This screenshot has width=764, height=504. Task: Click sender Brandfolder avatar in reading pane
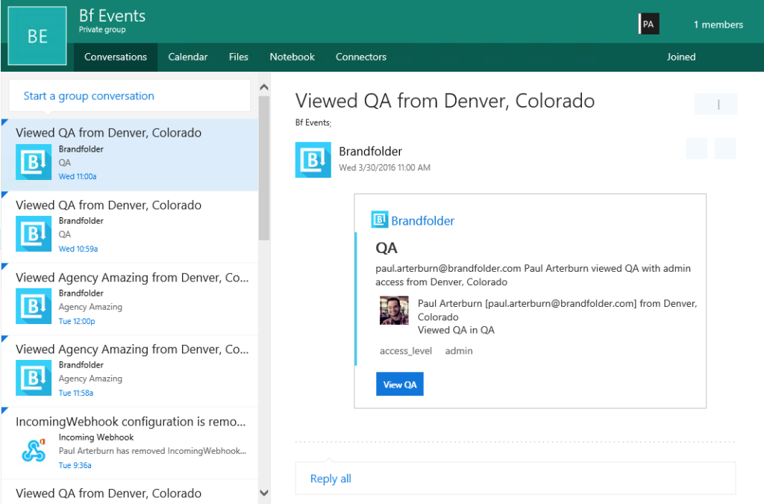(313, 160)
